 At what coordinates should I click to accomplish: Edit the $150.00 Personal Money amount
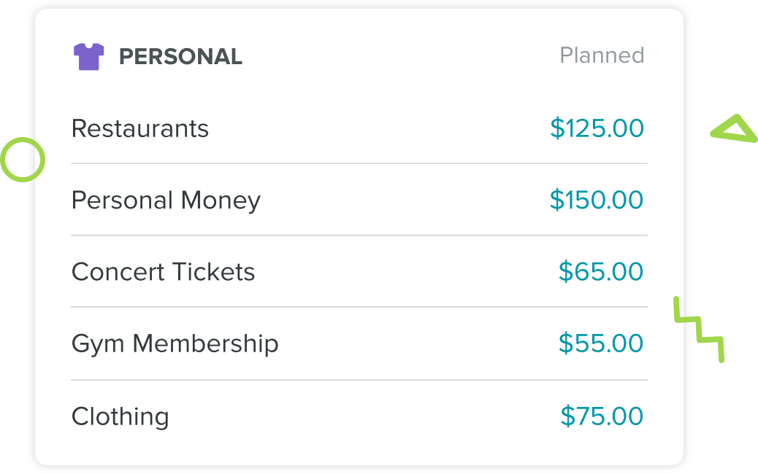(x=597, y=200)
